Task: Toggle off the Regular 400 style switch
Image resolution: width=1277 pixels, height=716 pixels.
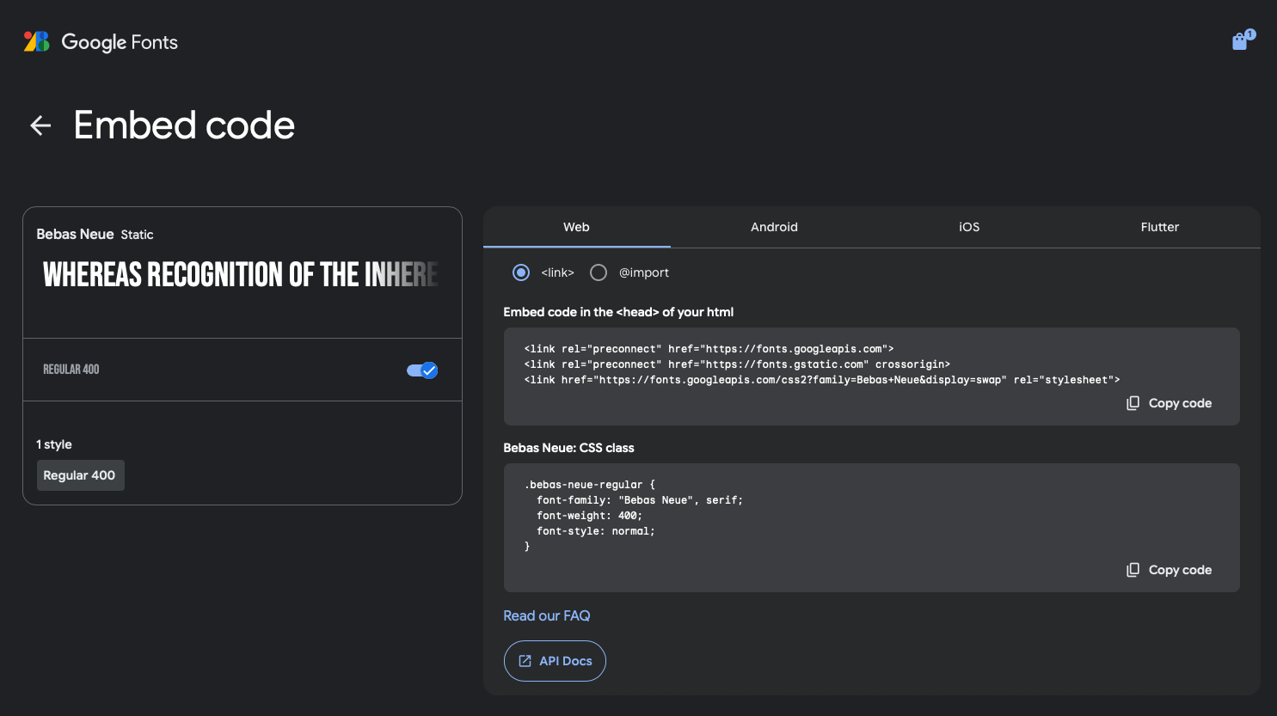Action: [422, 370]
